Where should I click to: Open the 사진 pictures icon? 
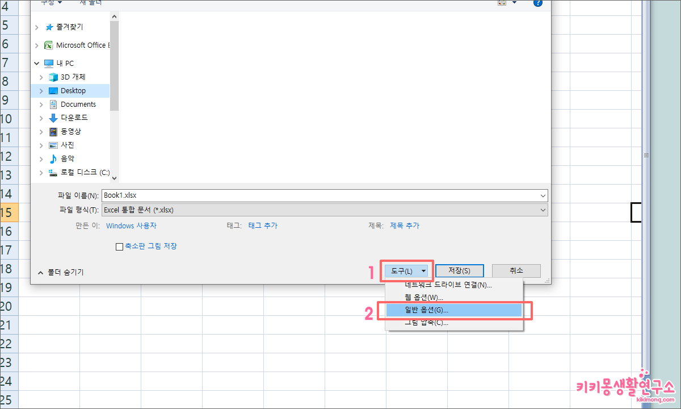point(52,145)
